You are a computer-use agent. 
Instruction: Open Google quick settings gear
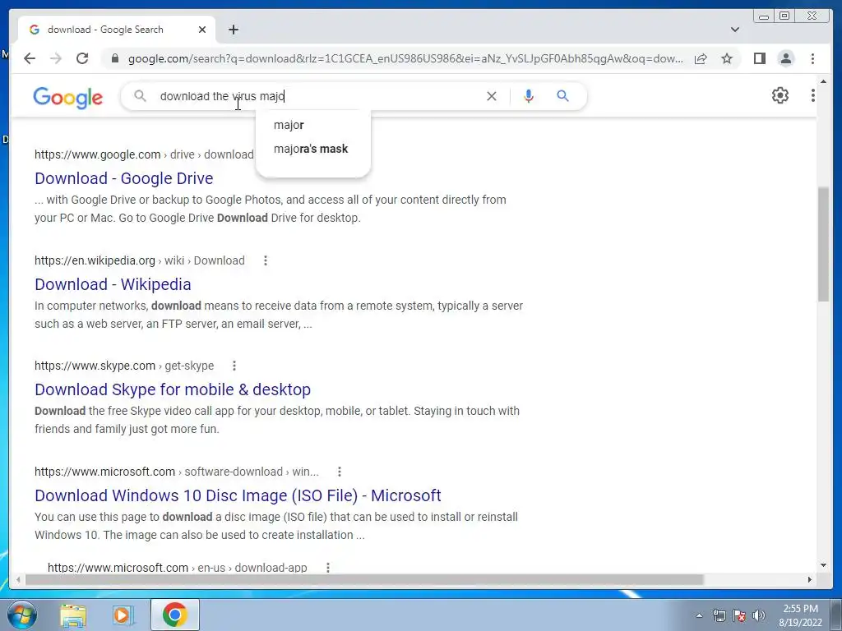coord(780,95)
